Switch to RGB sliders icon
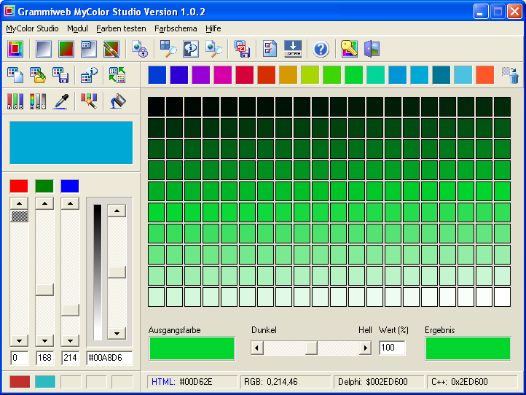 pyautogui.click(x=15, y=101)
